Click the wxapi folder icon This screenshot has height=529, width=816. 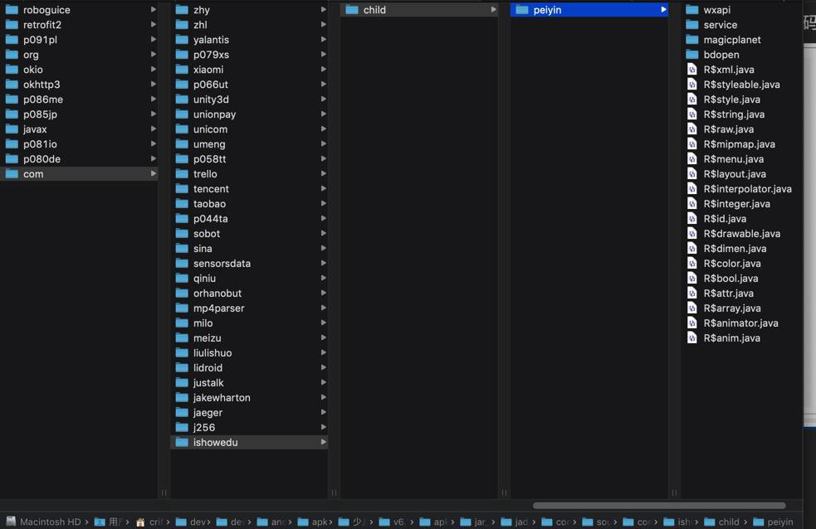click(x=692, y=10)
